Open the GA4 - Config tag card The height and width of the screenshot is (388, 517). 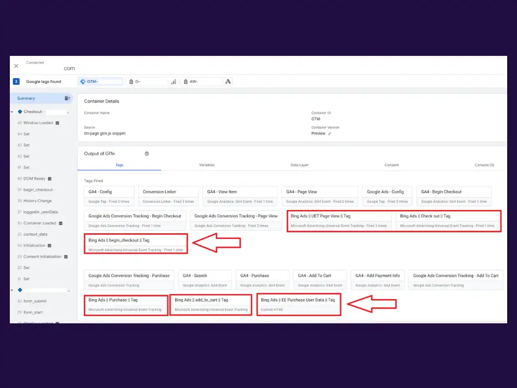coord(109,196)
